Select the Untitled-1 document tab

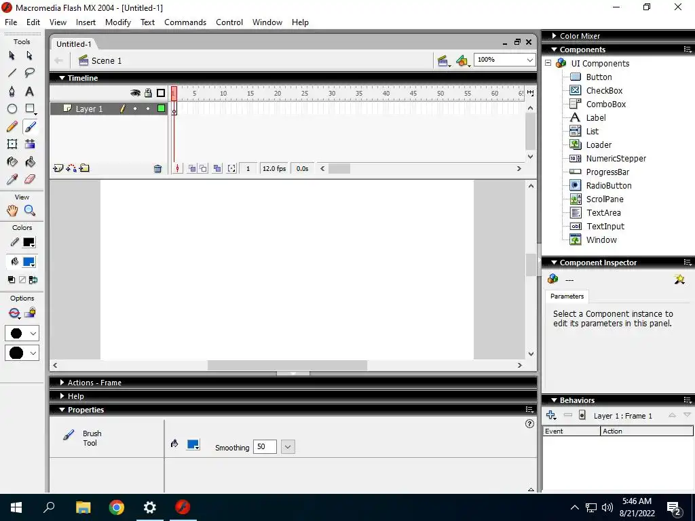tap(73, 44)
